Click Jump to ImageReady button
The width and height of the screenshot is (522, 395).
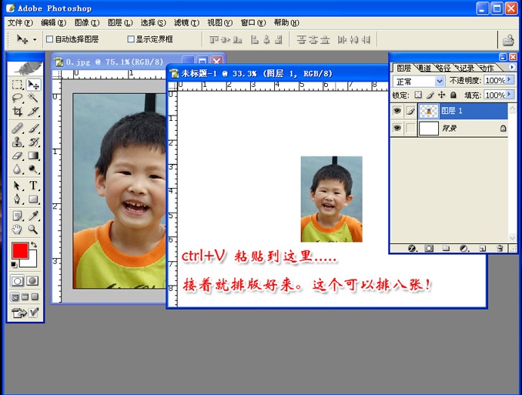point(18,313)
